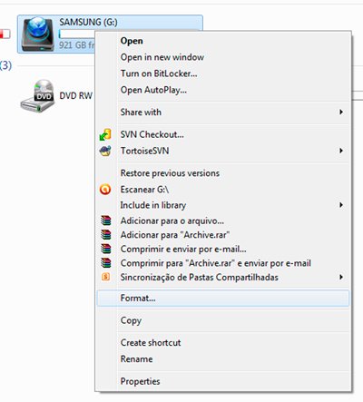
Task: Expand the TortoiseSVN submenu arrow
Action: (x=341, y=151)
